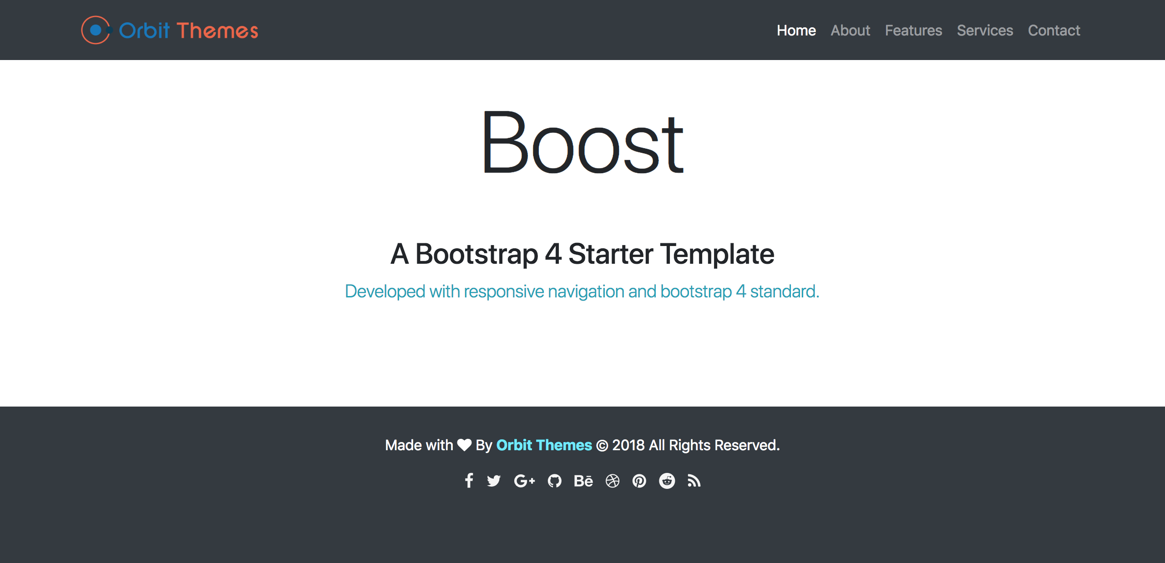1165x563 pixels.
Task: Go to the About nav link
Action: (x=850, y=30)
